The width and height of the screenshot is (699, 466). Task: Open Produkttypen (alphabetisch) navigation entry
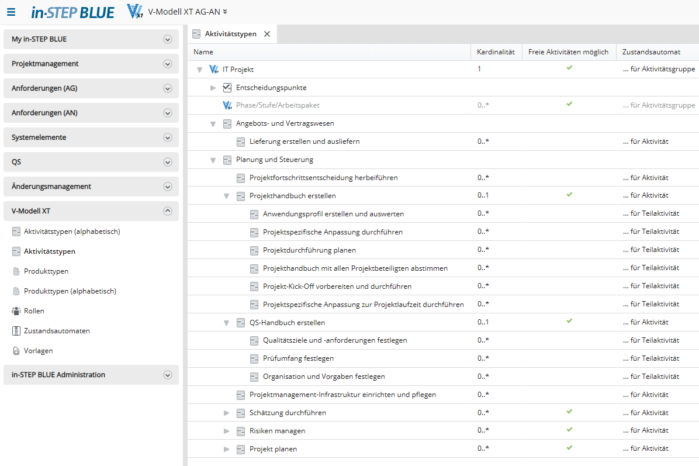70,291
